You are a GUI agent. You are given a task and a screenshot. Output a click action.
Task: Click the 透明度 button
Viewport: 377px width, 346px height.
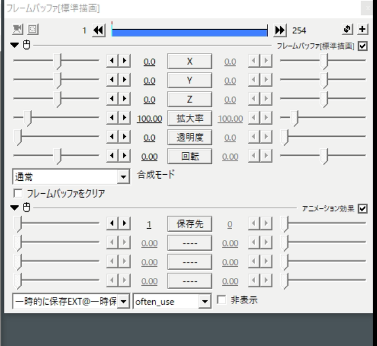(190, 137)
